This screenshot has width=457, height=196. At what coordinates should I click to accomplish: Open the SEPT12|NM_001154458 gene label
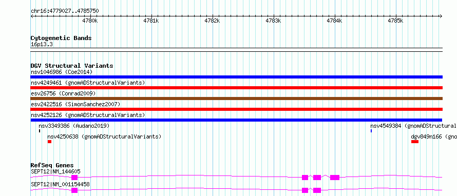click(x=60, y=184)
